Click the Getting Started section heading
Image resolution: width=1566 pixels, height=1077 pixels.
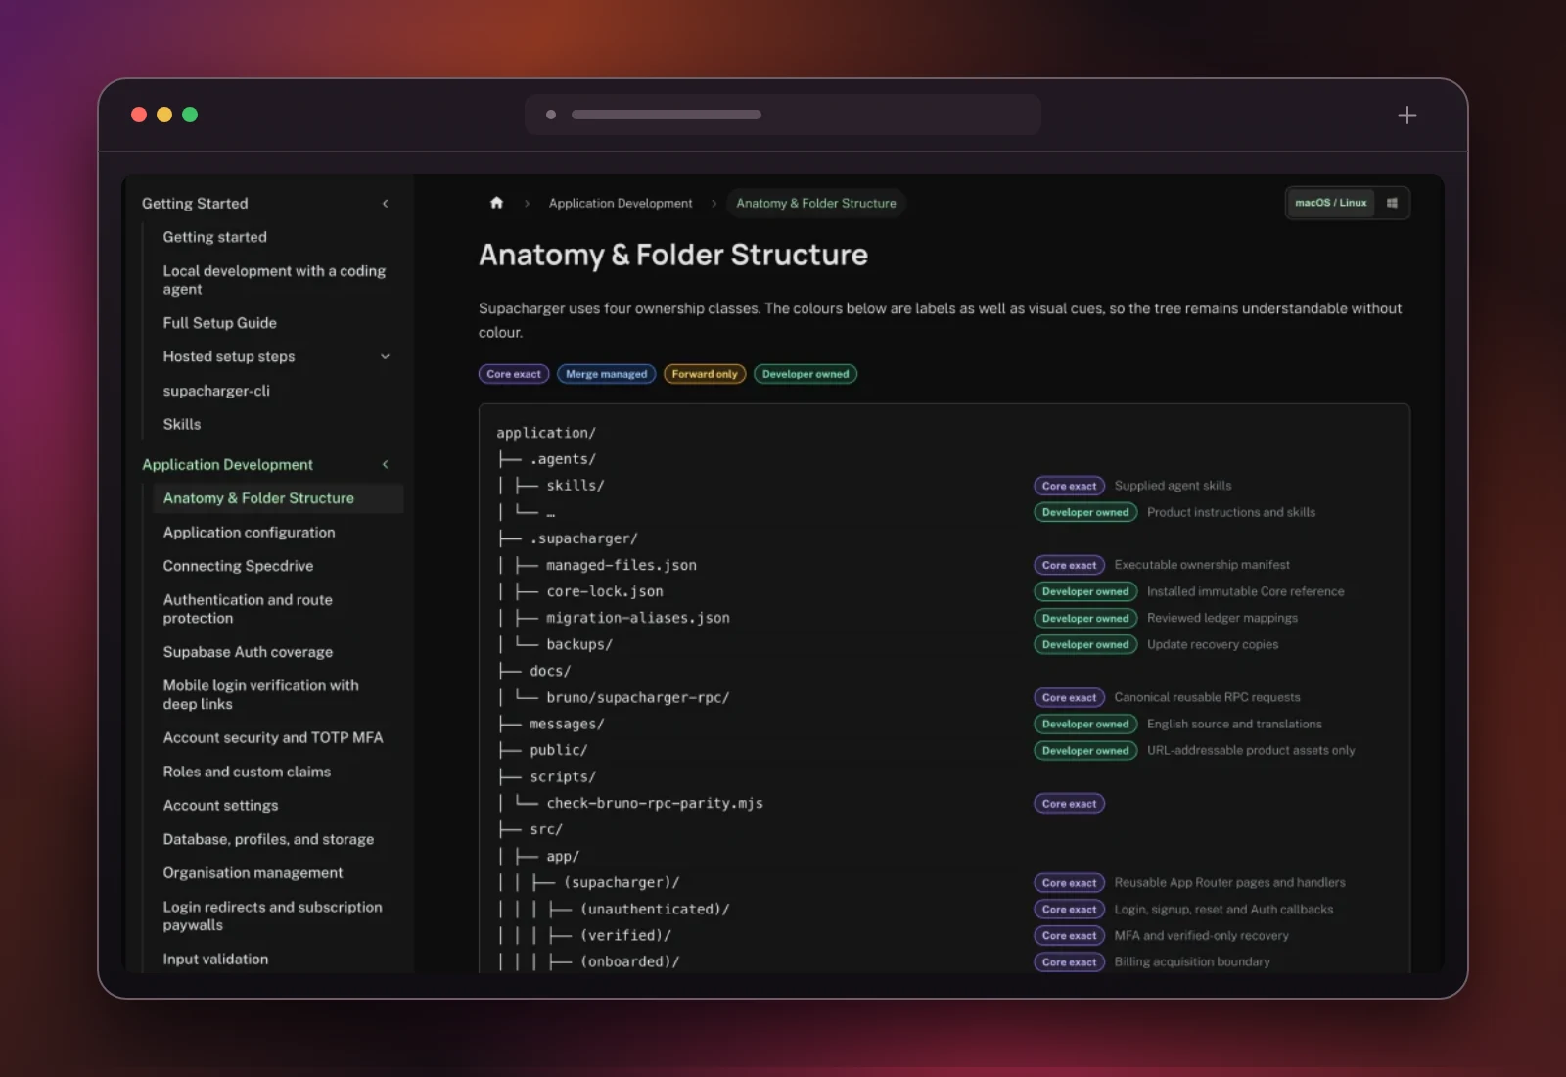(x=195, y=204)
